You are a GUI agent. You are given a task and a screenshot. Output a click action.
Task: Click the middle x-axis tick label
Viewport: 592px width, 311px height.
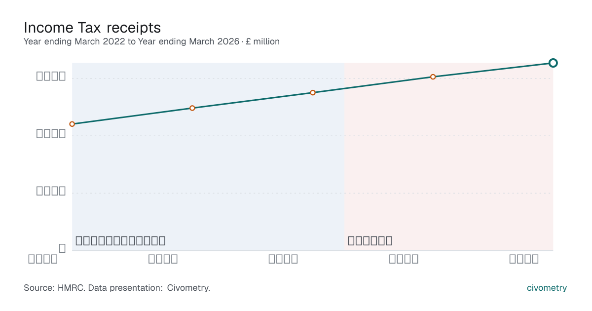coord(283,259)
